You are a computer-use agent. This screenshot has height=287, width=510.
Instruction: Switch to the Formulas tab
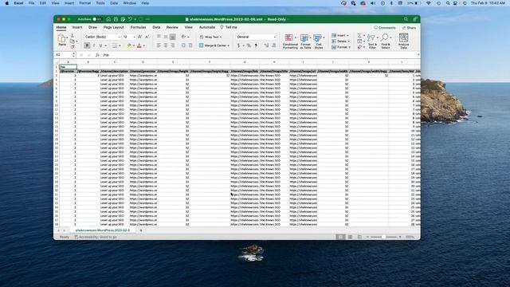click(138, 27)
